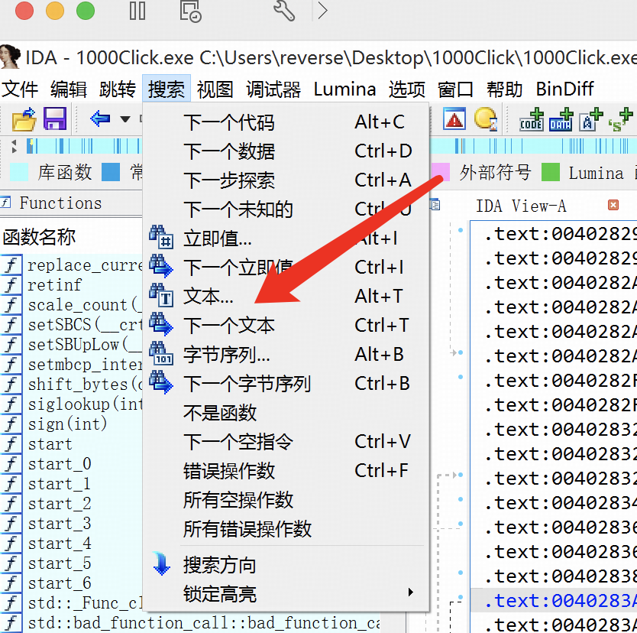Click the green-plus CODE toolbar icon
This screenshot has height=633, width=637.
[532, 120]
